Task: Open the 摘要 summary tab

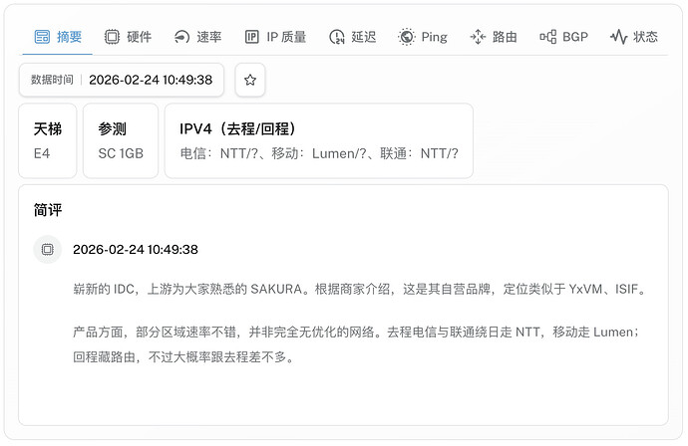Action: point(58,37)
